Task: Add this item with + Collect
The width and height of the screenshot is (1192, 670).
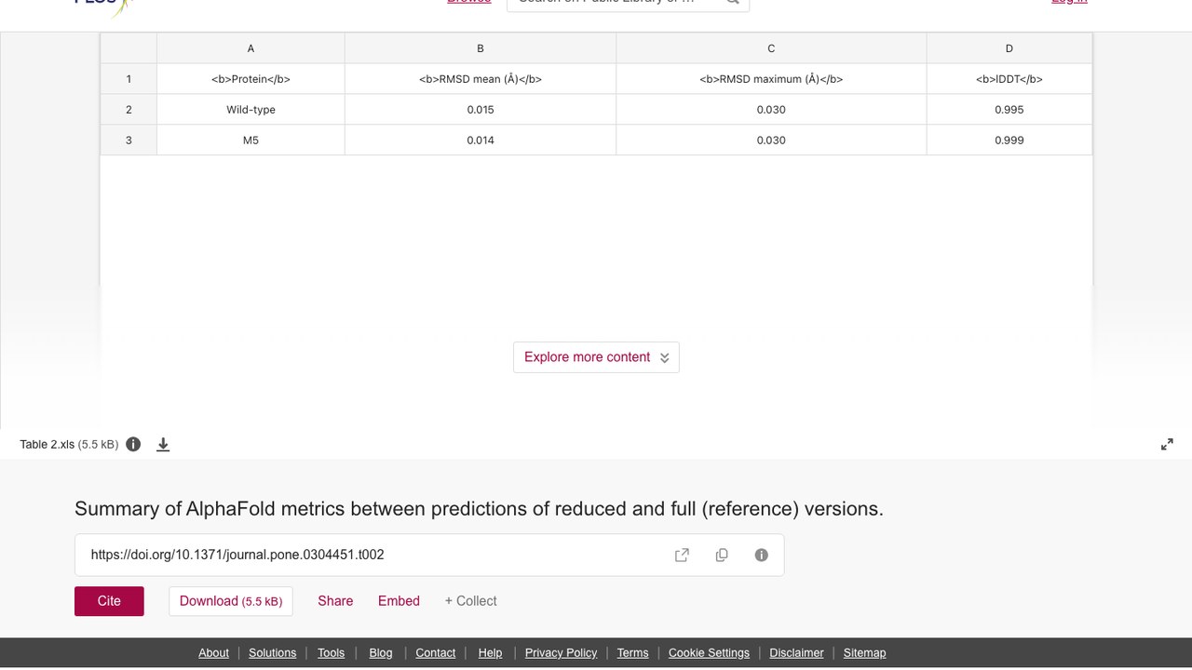Action: click(470, 601)
